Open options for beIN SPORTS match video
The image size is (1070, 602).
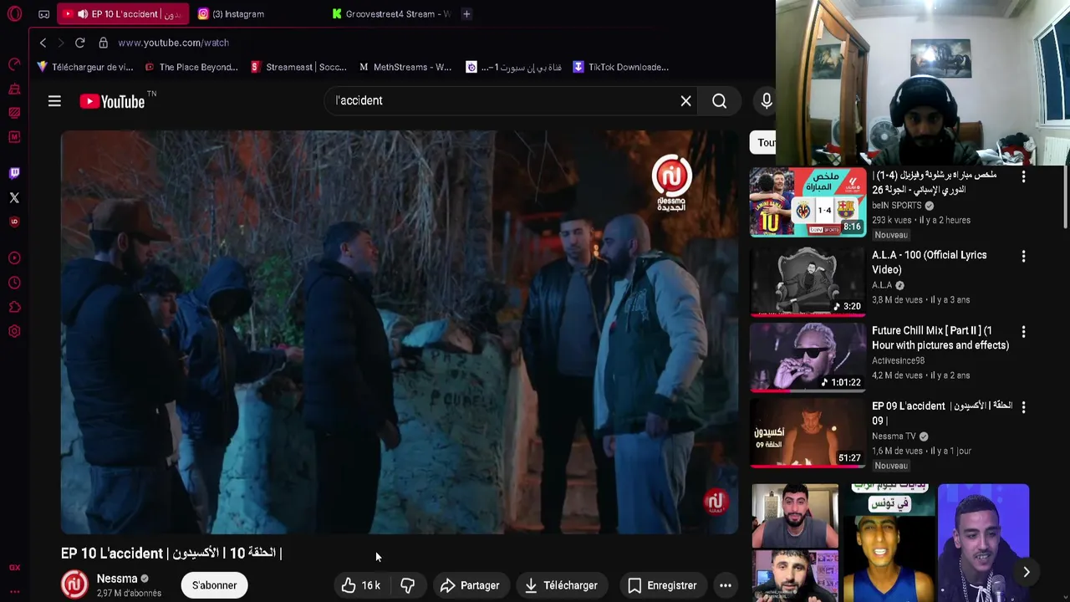click(1023, 176)
